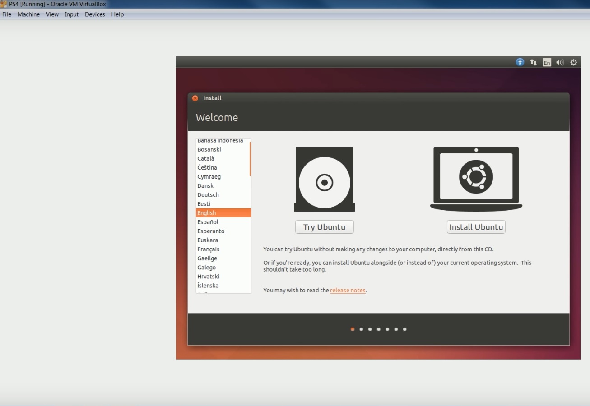The width and height of the screenshot is (590, 406).
Task: Select Eesti in the language list
Action: [x=223, y=203]
